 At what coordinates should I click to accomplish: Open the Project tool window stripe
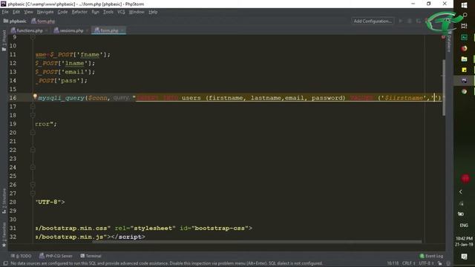[x=4, y=41]
